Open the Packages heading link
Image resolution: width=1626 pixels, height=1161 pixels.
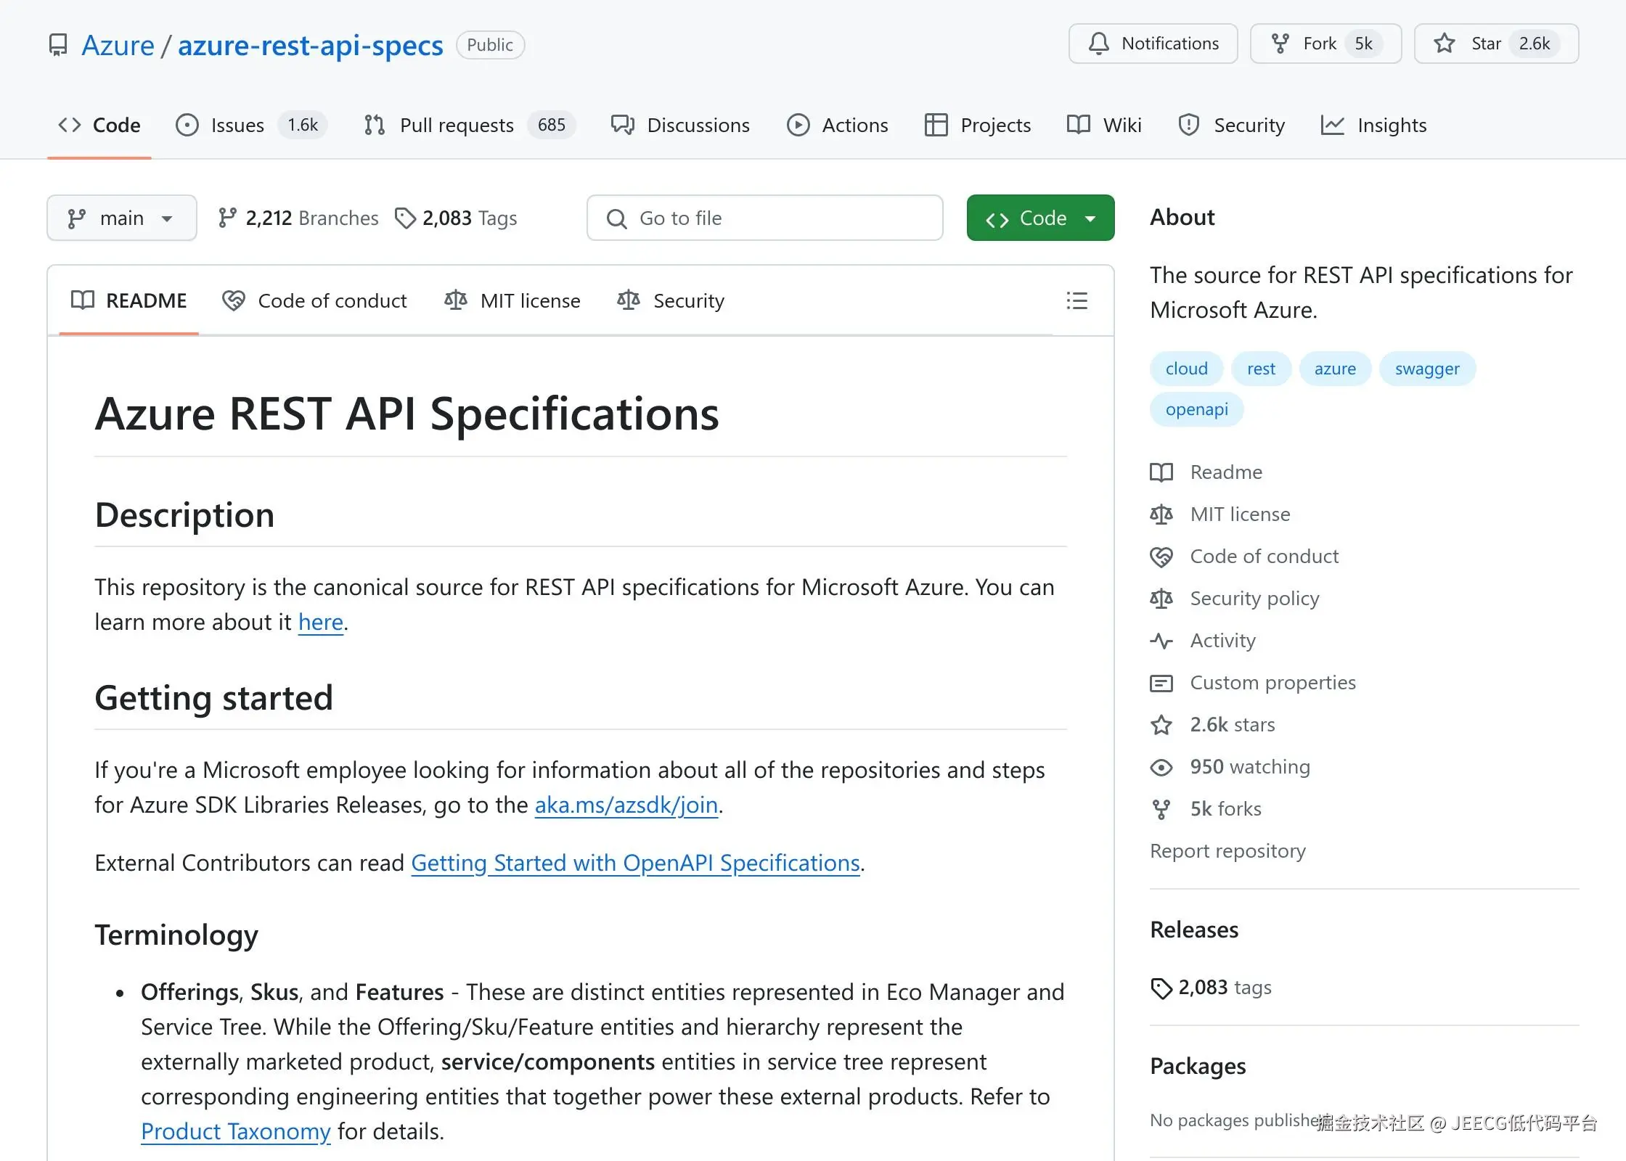1198,1066
